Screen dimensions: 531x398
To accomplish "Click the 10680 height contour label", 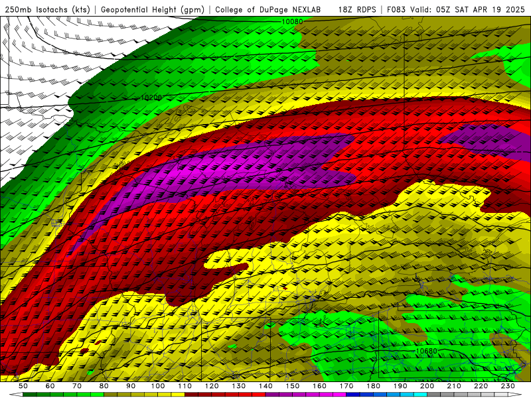I will point(426,352).
